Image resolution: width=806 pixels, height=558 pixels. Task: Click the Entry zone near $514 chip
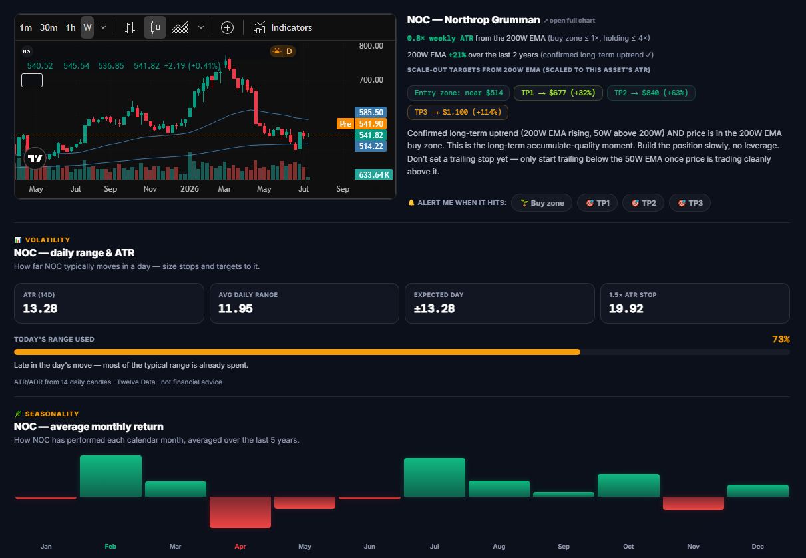(x=459, y=93)
